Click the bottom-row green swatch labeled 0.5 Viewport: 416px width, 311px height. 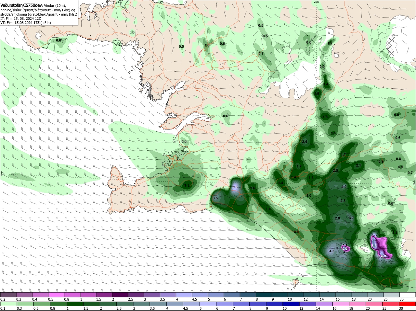click(x=42, y=304)
